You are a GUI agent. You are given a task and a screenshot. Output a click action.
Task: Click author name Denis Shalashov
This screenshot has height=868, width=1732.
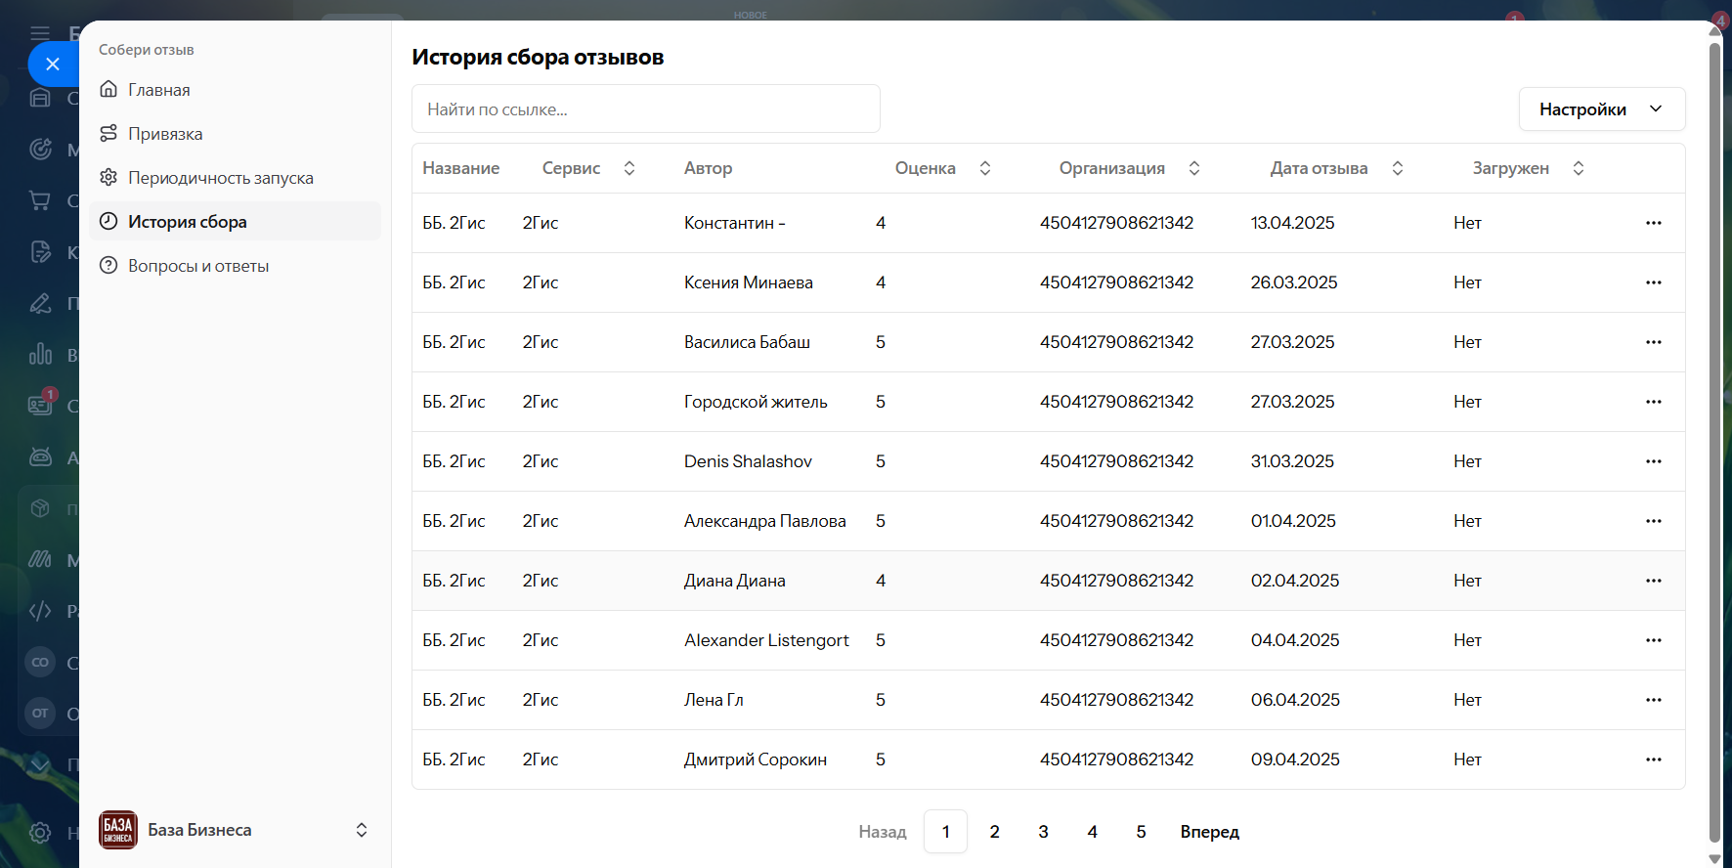coord(748,461)
